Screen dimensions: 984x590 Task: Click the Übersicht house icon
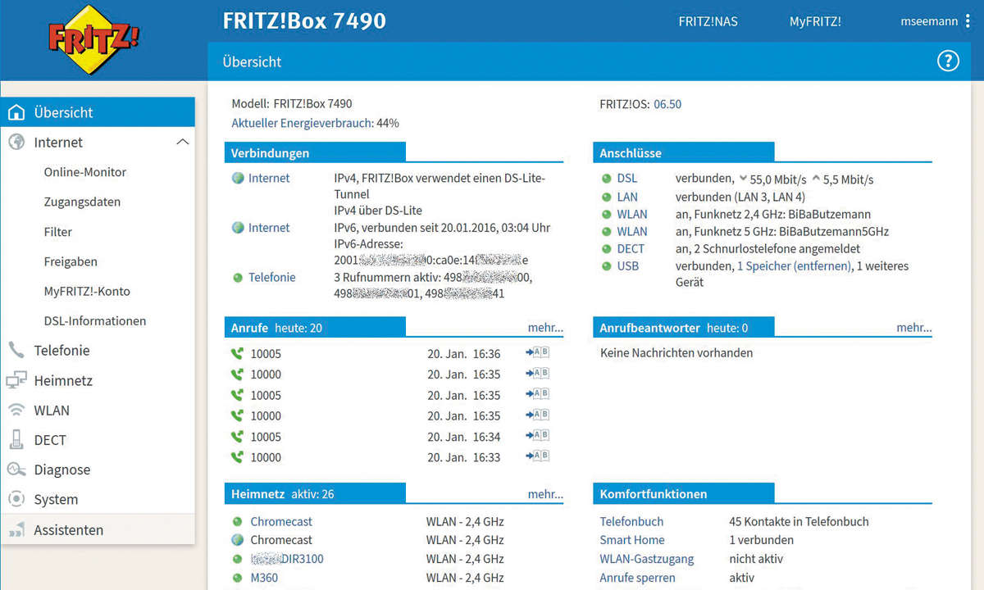(16, 112)
